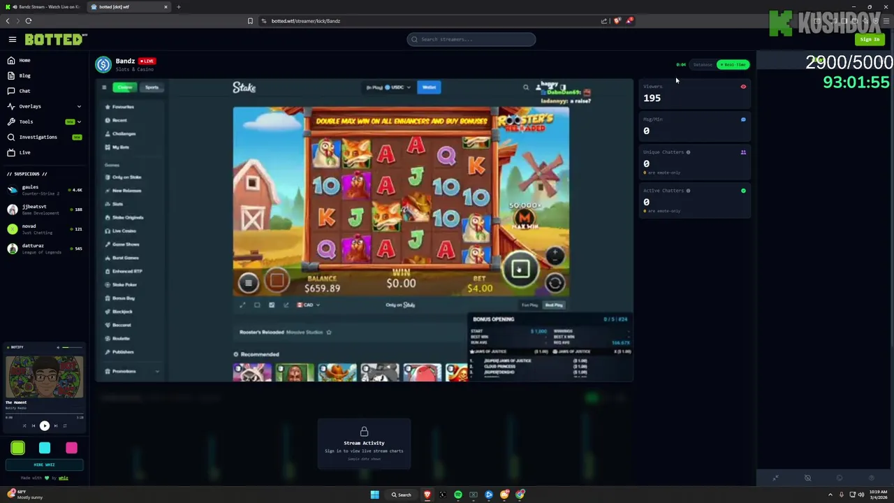894x503 pixels.
Task: Click the Brave shields icon
Action: click(617, 21)
